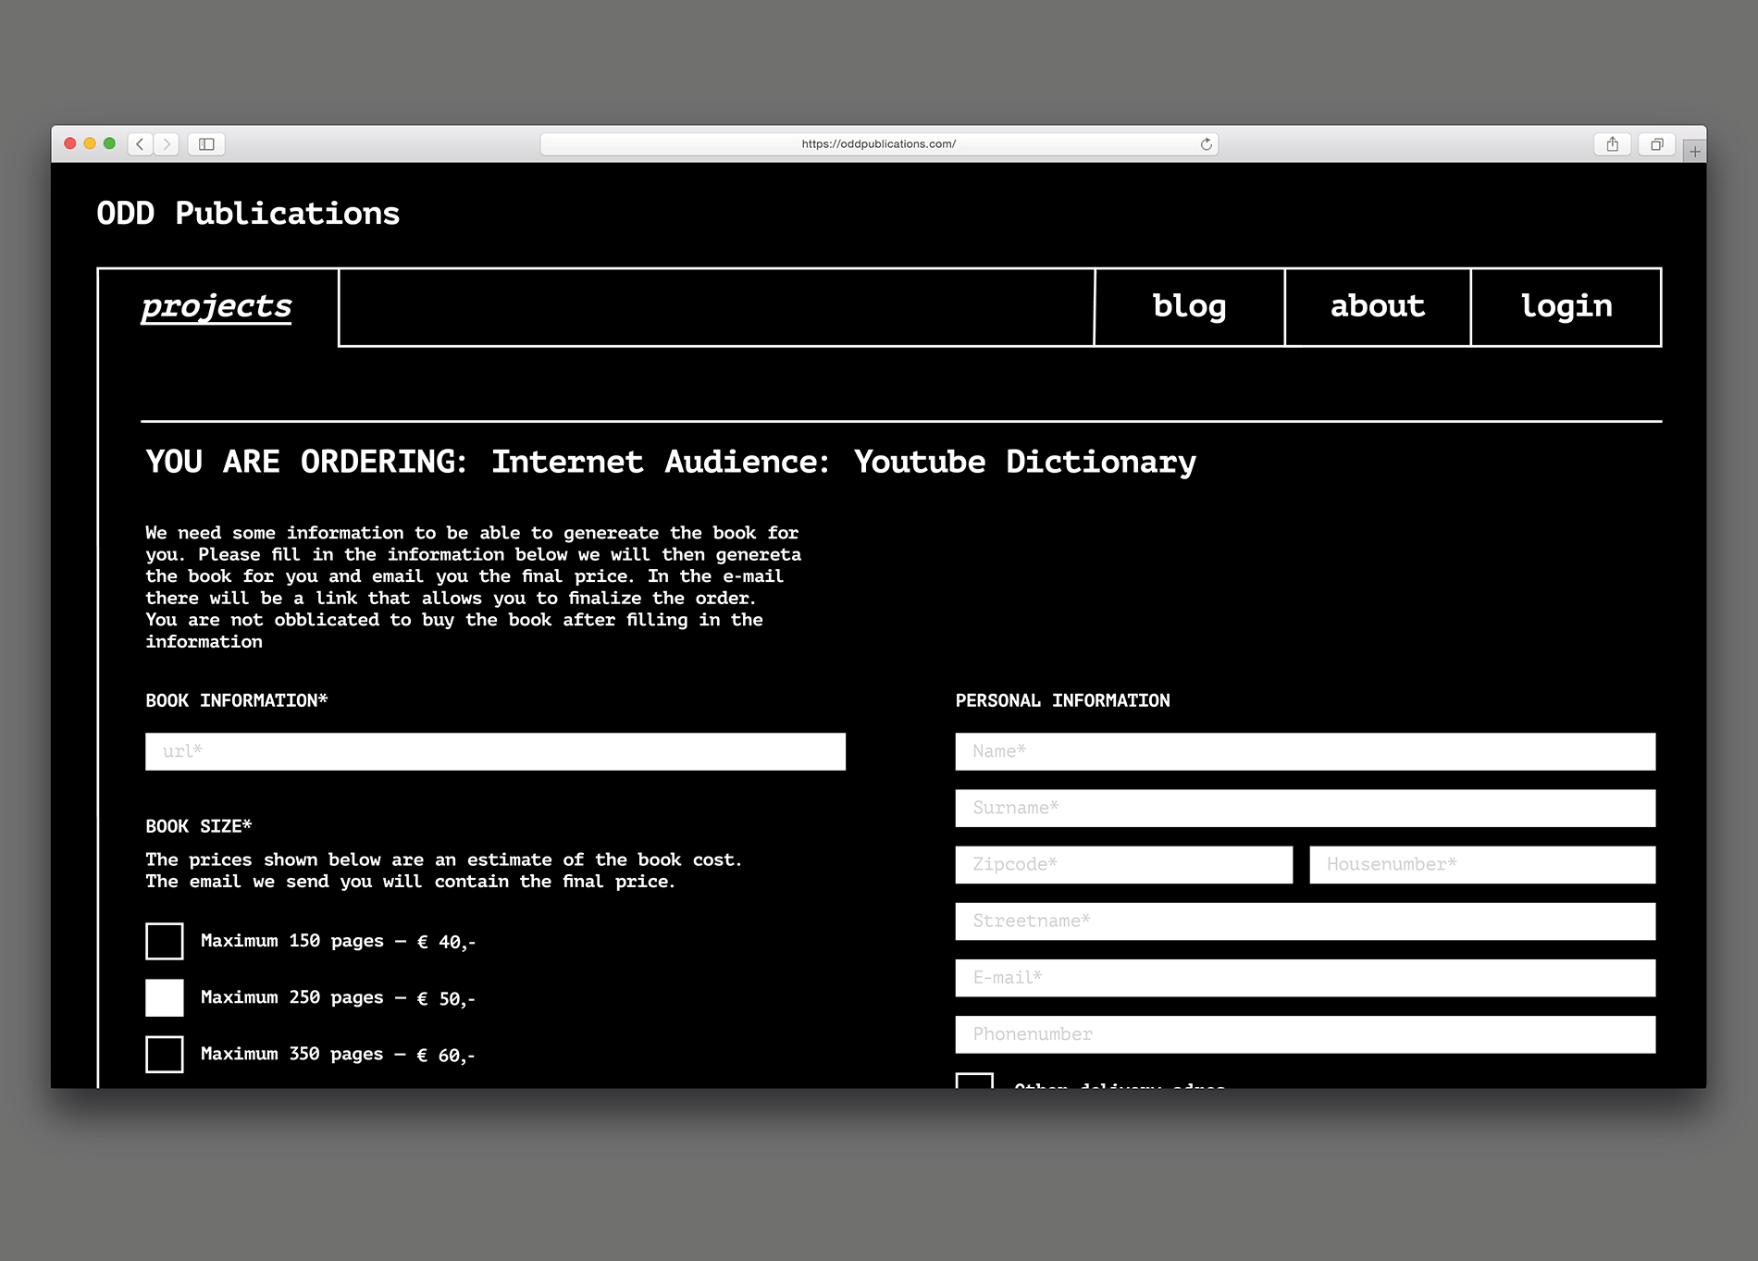Focus the Phonenumber field
Screen dimensions: 1758x1261
coord(1306,1034)
